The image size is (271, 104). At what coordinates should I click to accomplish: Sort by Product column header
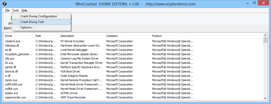[173, 36]
